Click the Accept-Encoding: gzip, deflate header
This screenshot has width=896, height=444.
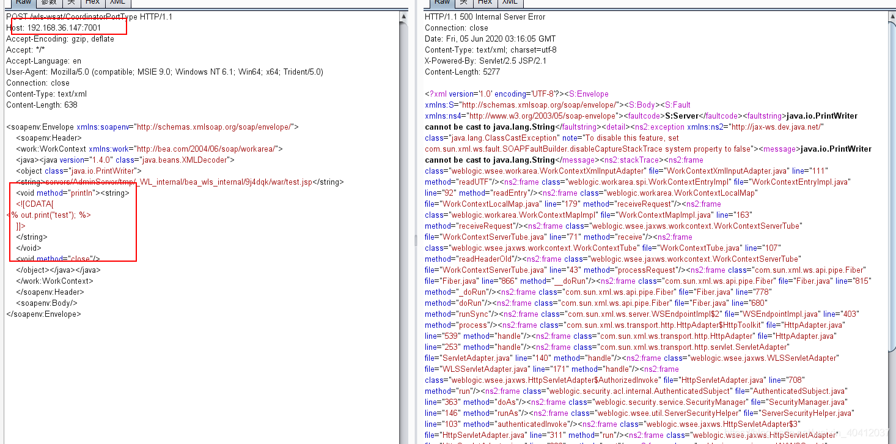[60, 39]
